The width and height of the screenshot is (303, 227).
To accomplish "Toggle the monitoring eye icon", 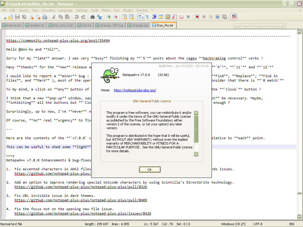I will (188, 17).
